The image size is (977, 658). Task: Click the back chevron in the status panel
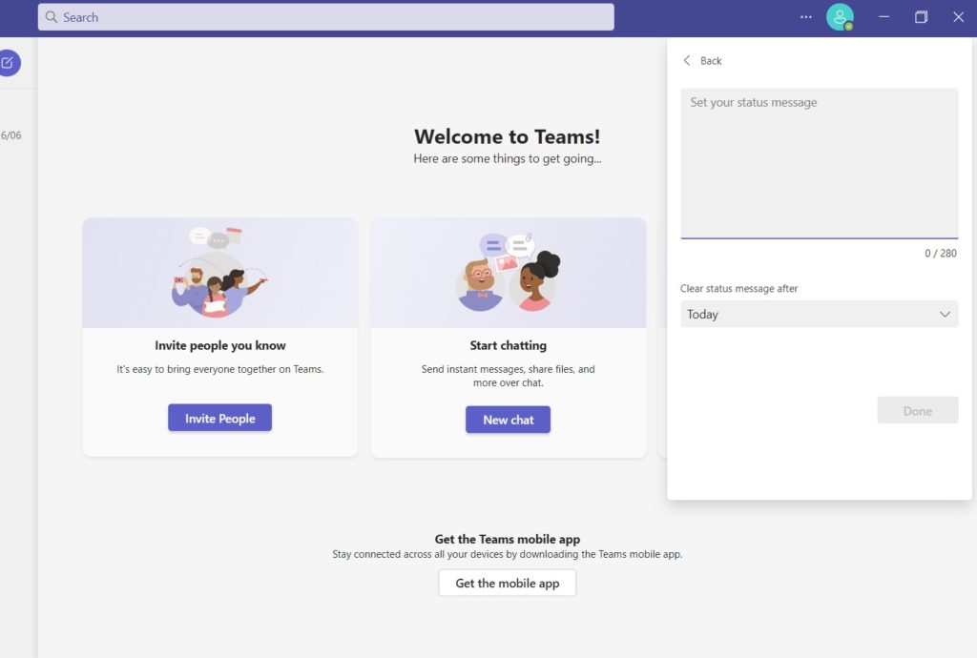click(687, 60)
